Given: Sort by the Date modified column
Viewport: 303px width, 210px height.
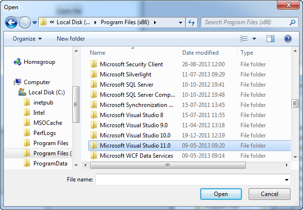Looking at the screenshot, I should pyautogui.click(x=200, y=53).
